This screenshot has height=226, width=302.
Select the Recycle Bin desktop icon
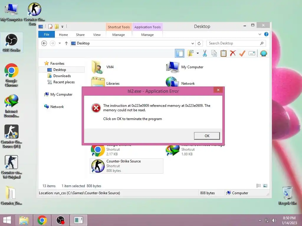click(287, 195)
